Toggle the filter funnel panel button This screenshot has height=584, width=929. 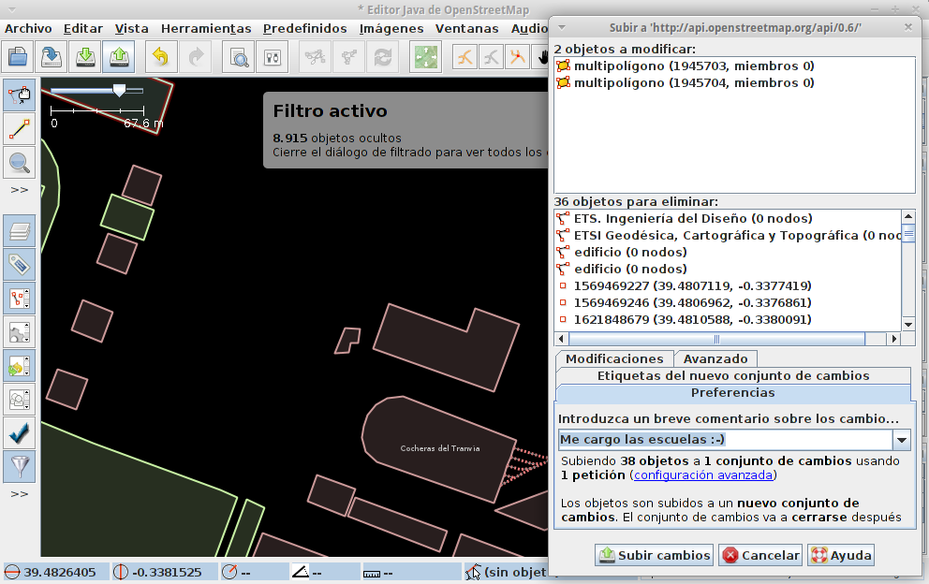click(x=20, y=465)
